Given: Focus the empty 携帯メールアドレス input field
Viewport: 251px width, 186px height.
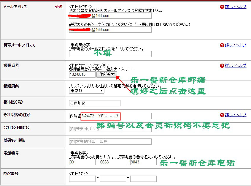Looking at the screenshot, I should [x=110, y=54].
